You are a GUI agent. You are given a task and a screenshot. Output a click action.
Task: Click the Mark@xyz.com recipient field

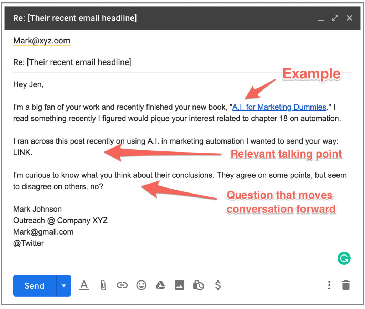click(x=182, y=41)
